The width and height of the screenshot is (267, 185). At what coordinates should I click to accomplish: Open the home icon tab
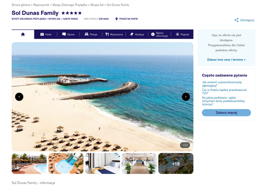(x=23, y=34)
